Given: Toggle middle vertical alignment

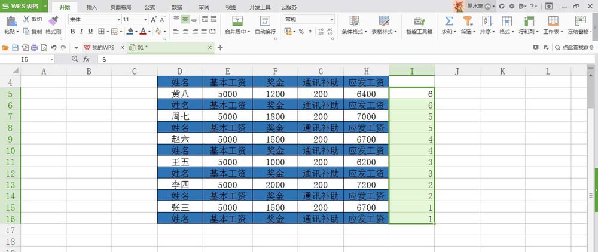Looking at the screenshot, I should [x=185, y=19].
